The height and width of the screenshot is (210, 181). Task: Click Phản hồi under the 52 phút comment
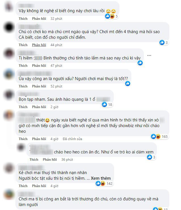click(x=39, y=86)
